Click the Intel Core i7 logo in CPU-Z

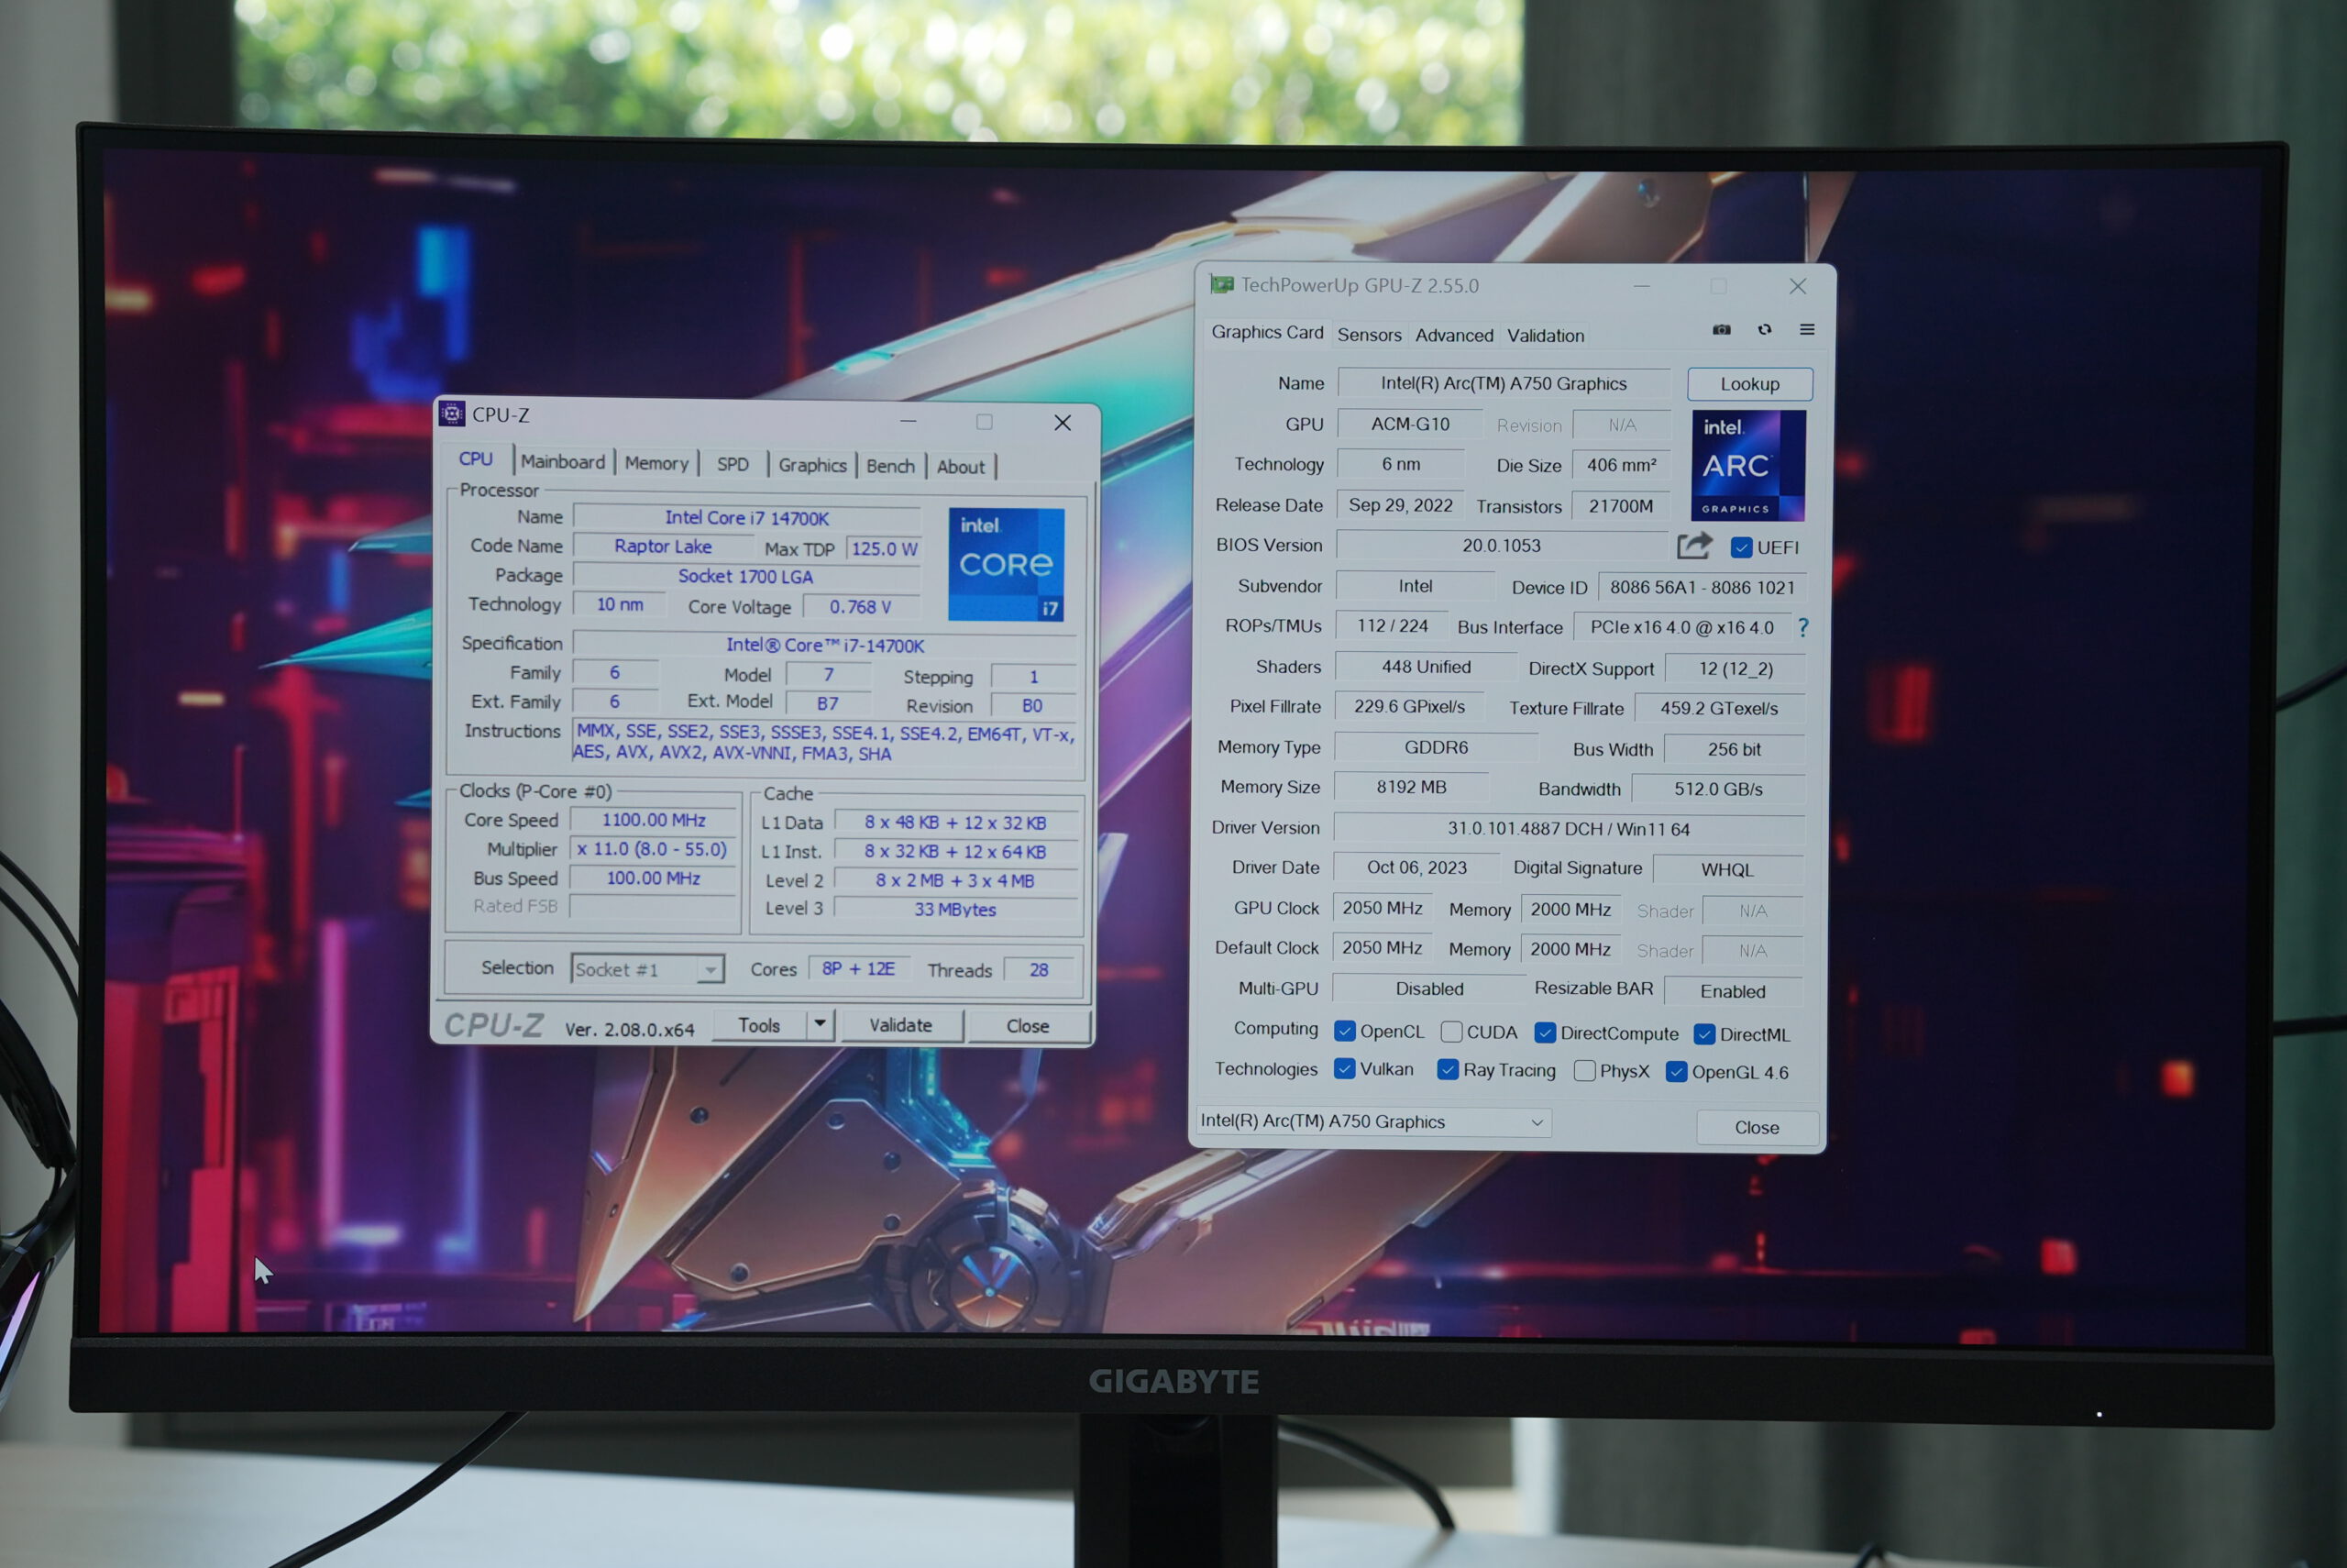(x=1006, y=564)
